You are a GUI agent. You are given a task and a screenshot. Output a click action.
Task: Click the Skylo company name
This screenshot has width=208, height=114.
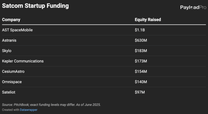point(7,51)
